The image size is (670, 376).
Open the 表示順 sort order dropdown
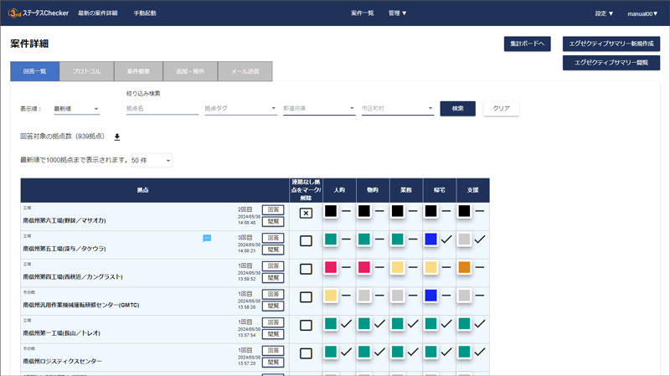tap(76, 109)
